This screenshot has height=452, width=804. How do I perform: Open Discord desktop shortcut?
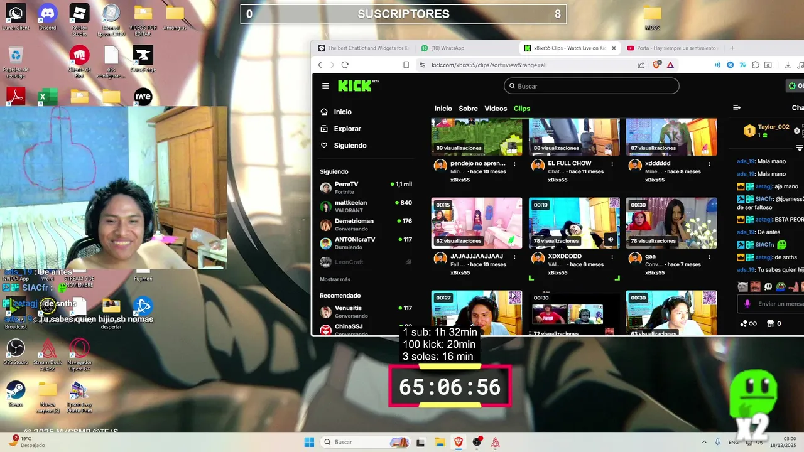click(x=48, y=17)
